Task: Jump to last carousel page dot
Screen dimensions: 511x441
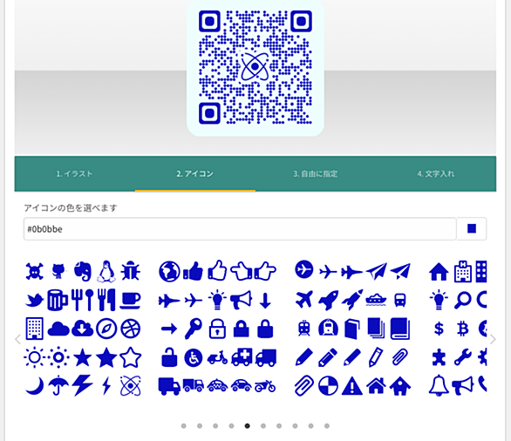Action: [x=327, y=425]
